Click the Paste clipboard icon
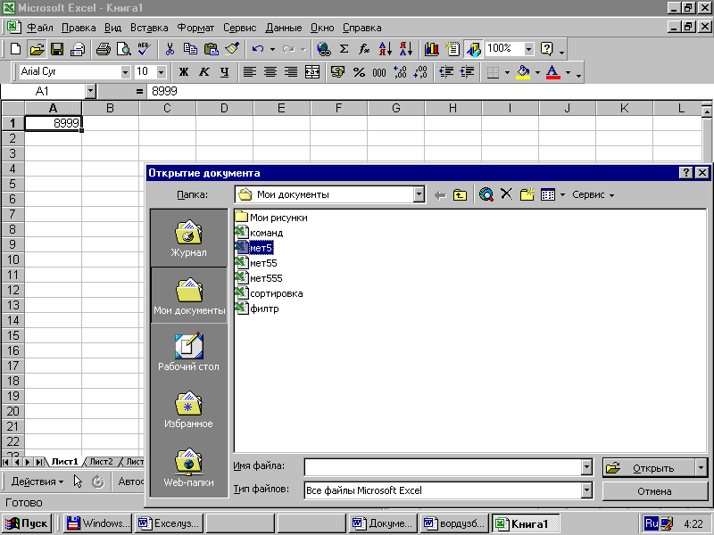This screenshot has width=714, height=535. point(212,49)
